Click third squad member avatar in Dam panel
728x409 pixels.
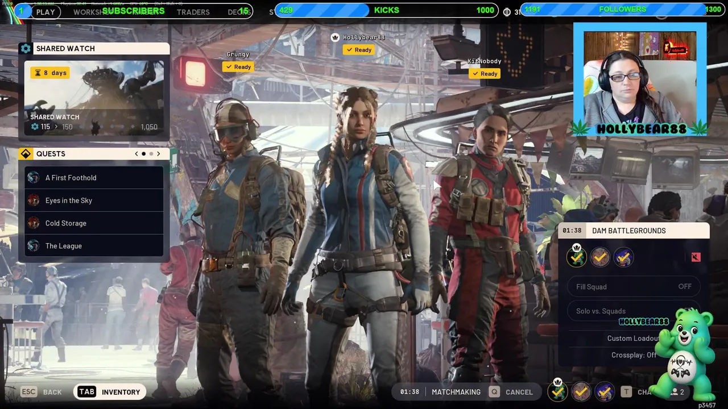623,257
